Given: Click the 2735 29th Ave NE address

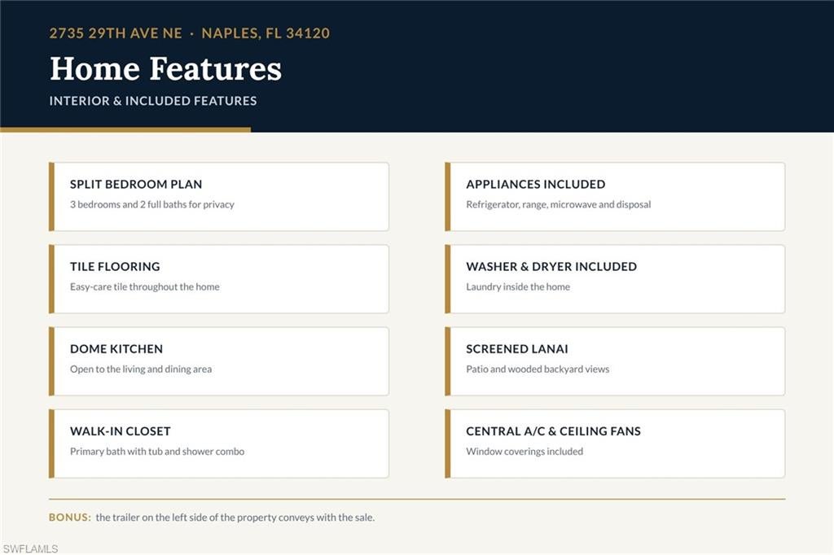Looking at the screenshot, I should (116, 33).
